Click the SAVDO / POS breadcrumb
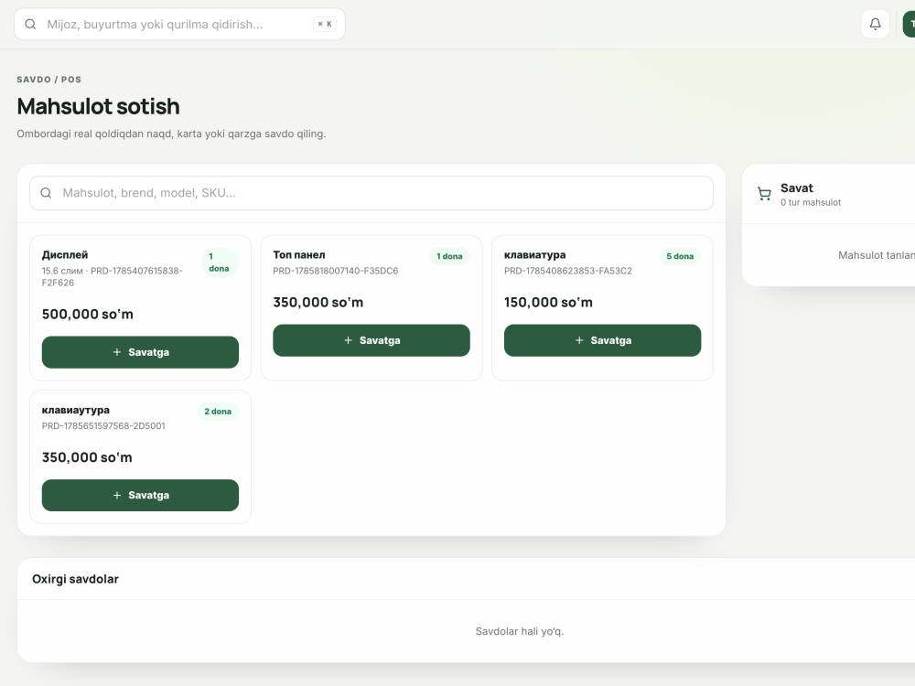The width and height of the screenshot is (915, 686). [49, 80]
